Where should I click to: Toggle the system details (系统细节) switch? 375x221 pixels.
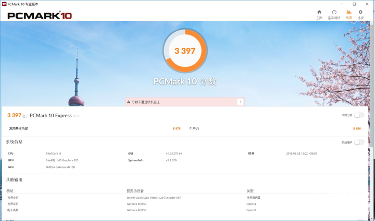pos(359,142)
